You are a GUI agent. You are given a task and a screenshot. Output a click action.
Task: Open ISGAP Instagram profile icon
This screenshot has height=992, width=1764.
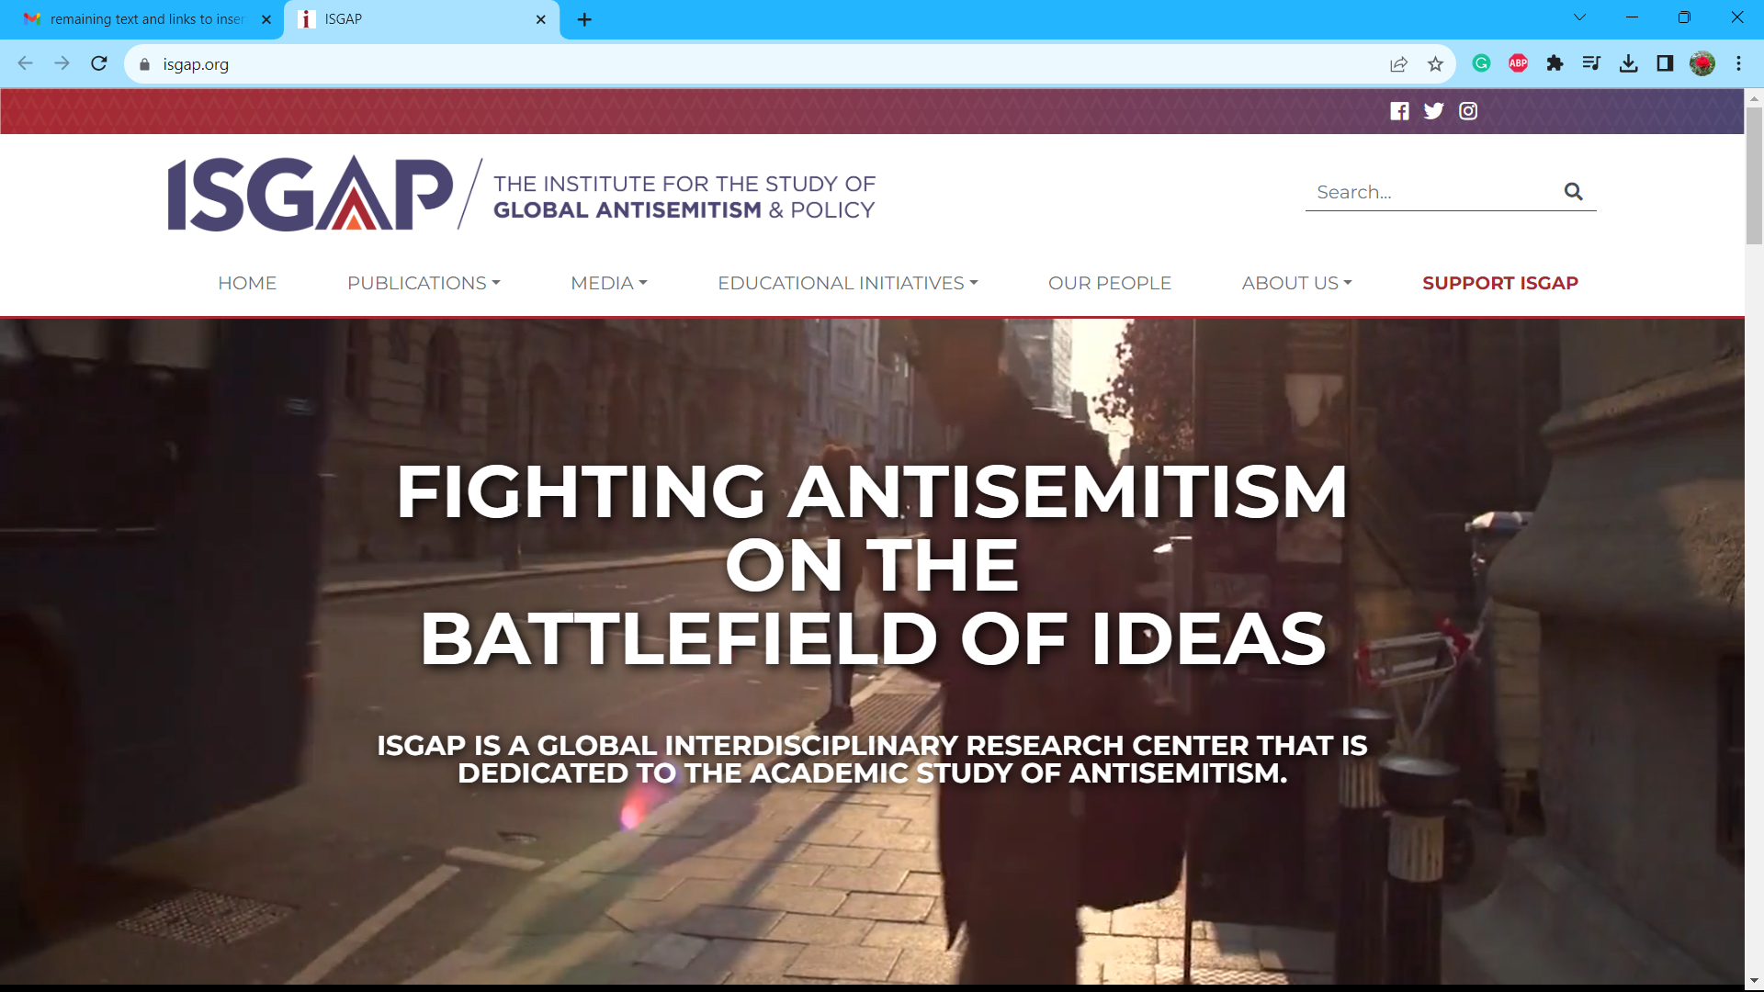click(1468, 111)
